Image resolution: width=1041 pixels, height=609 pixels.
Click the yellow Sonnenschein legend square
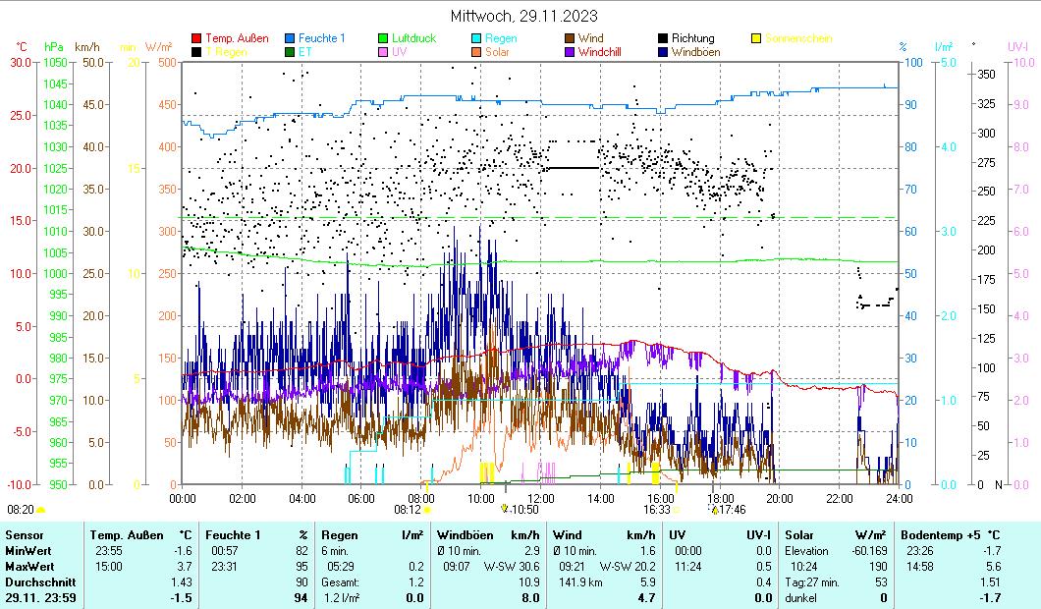pyautogui.click(x=756, y=39)
